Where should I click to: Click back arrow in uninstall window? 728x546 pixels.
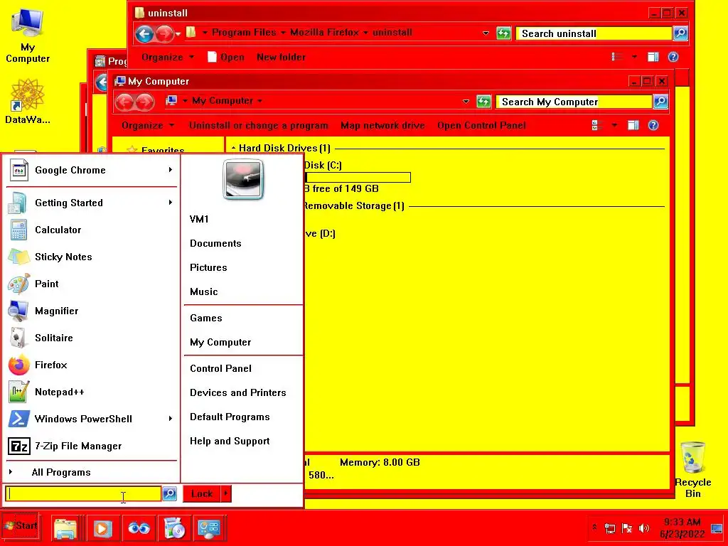(144, 33)
